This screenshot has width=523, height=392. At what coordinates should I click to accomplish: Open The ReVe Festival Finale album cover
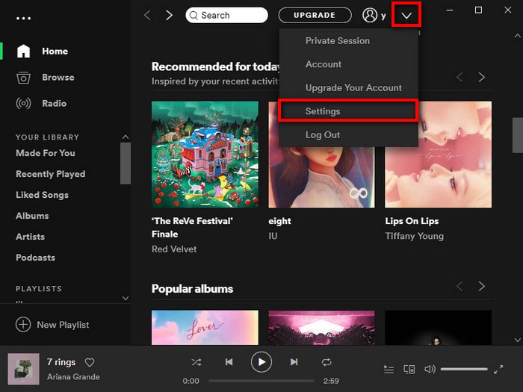tap(205, 155)
